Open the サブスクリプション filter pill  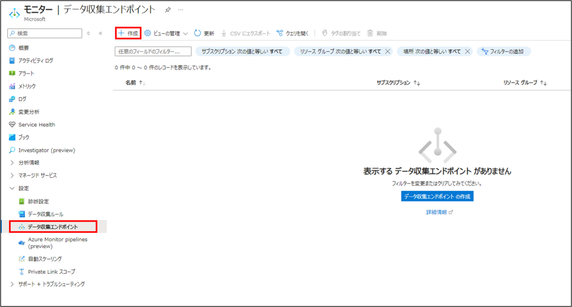[x=242, y=51]
